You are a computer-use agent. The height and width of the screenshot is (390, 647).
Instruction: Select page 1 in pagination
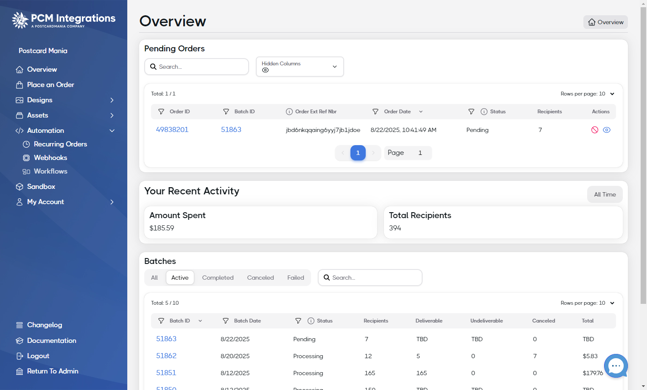(x=358, y=153)
